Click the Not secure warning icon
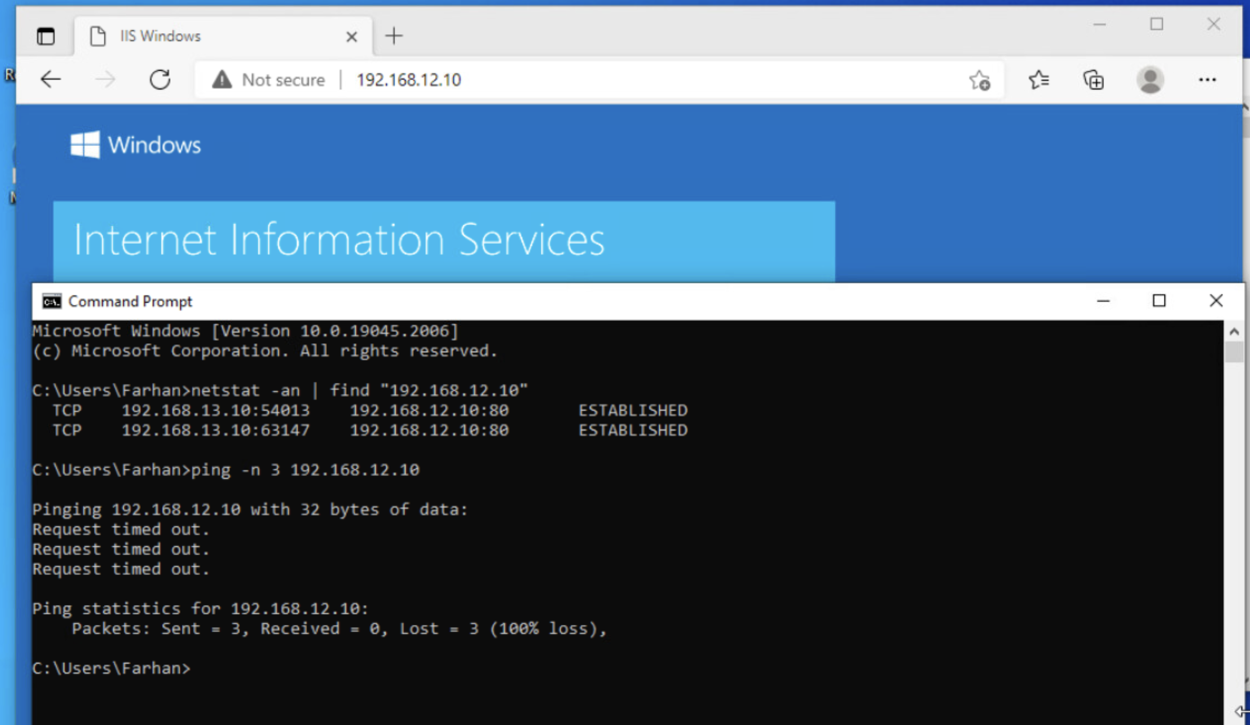Viewport: 1250px width, 725px height. pos(222,80)
